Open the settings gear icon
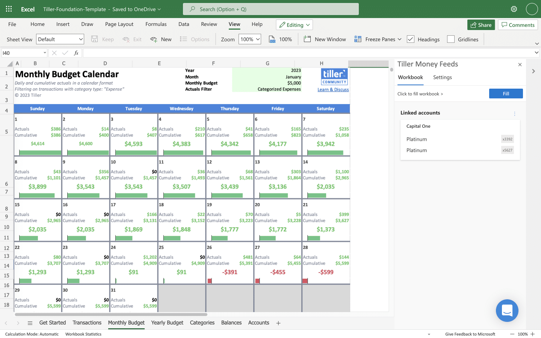Viewport: 541px width, 338px height. click(x=514, y=9)
